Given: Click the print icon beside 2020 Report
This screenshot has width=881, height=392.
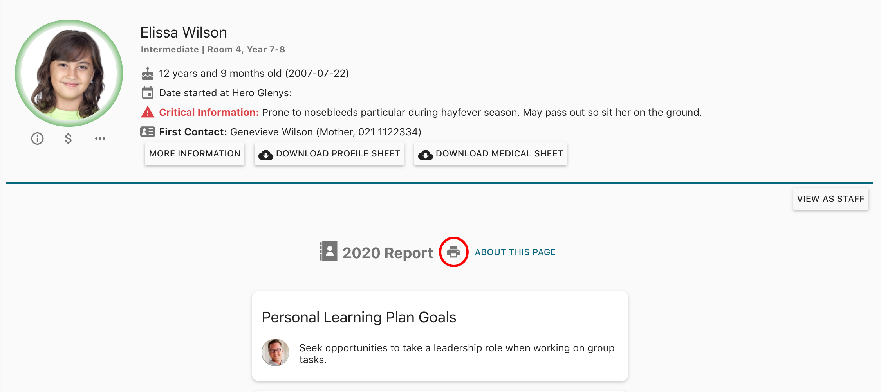Looking at the screenshot, I should click(x=453, y=252).
